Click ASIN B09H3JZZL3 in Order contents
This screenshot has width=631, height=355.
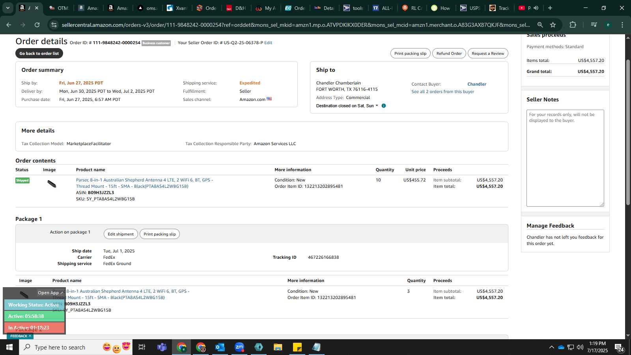click(x=95, y=192)
